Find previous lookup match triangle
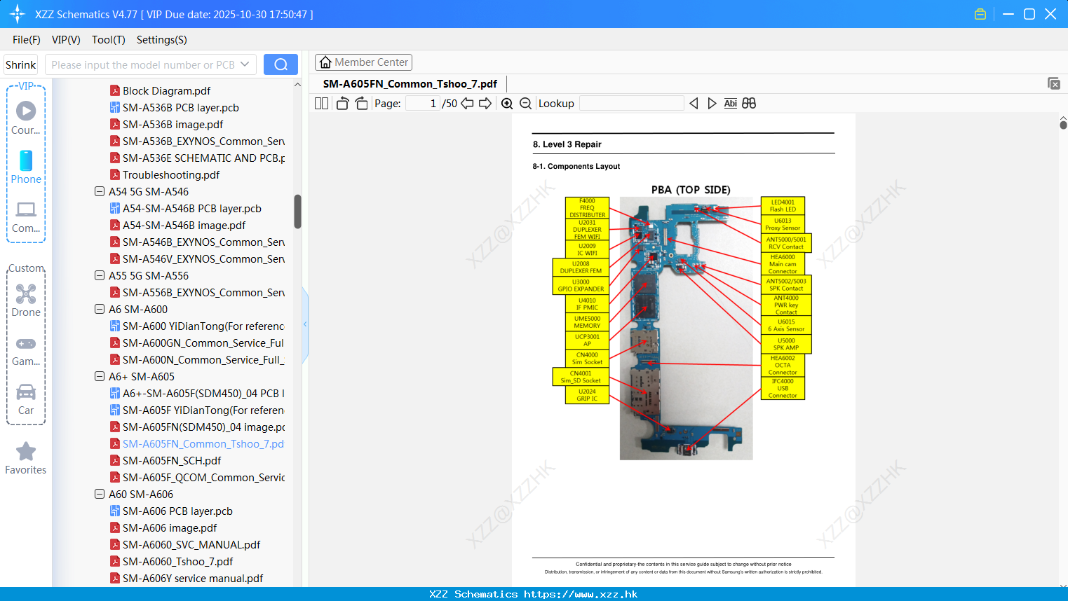The height and width of the screenshot is (601, 1068). [x=694, y=103]
